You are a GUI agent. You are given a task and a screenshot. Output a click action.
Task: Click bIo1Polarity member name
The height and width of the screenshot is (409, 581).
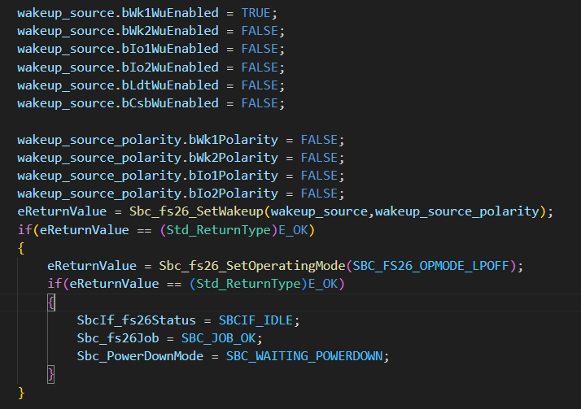(234, 176)
